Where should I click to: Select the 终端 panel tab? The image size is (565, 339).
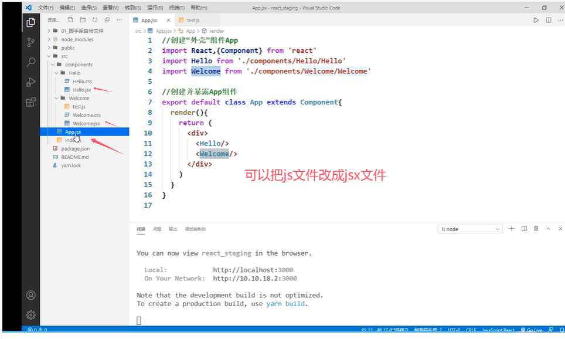pos(141,229)
